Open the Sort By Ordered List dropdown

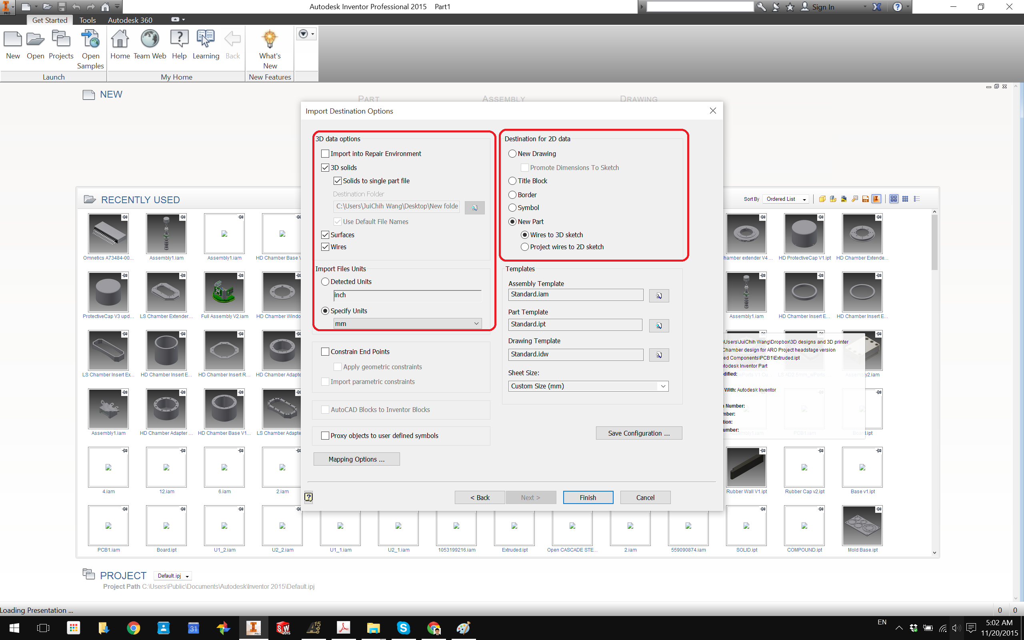tap(785, 199)
